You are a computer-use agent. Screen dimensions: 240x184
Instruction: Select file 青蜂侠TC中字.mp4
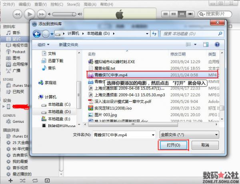pyautogui.click(x=152, y=75)
